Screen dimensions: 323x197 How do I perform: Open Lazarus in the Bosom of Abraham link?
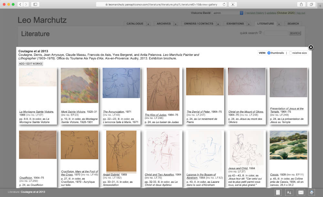click(x=201, y=176)
